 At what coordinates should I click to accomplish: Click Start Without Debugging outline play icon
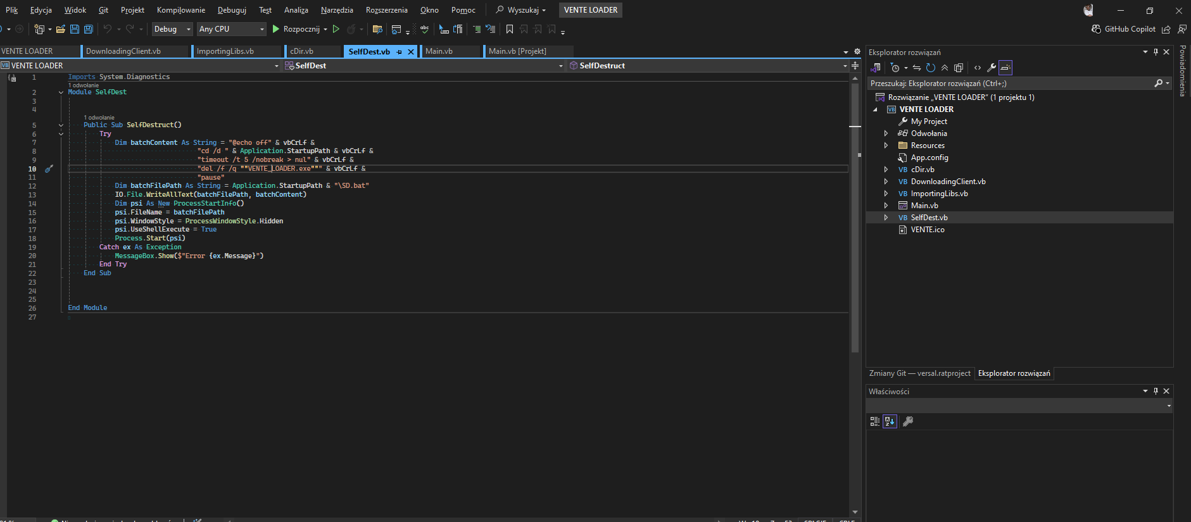336,29
